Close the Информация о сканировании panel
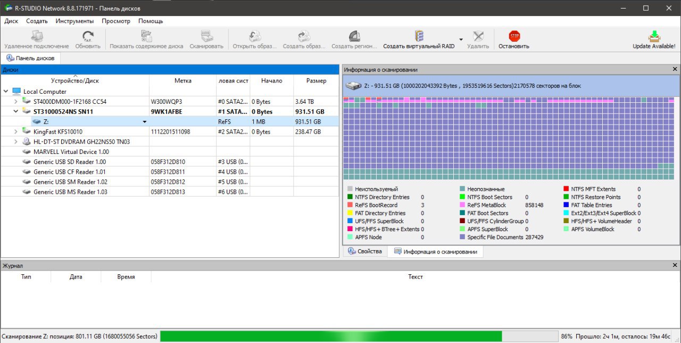This screenshot has width=681, height=343. [675, 69]
